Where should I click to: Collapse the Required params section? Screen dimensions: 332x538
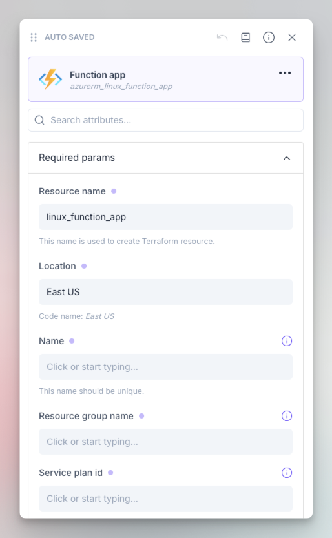pos(287,158)
